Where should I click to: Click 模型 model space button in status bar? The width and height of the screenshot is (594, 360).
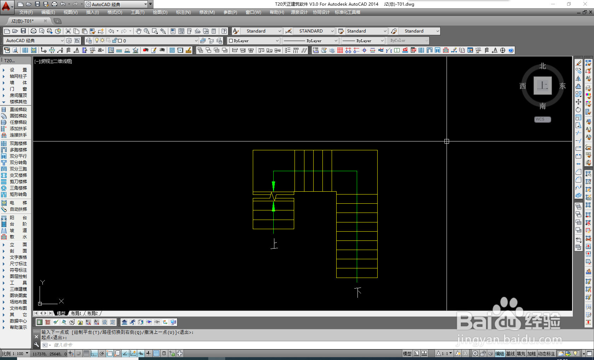pos(407,354)
